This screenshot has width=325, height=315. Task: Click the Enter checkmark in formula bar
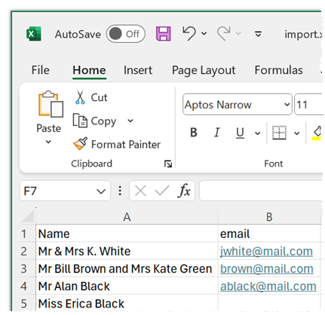[x=162, y=191]
